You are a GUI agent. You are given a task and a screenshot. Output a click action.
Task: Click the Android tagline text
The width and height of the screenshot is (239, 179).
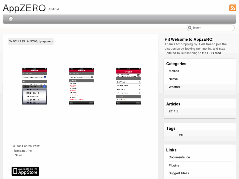point(54,9)
